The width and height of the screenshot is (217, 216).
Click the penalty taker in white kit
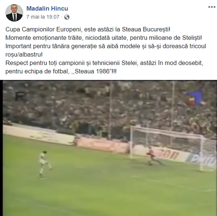coord(44,164)
